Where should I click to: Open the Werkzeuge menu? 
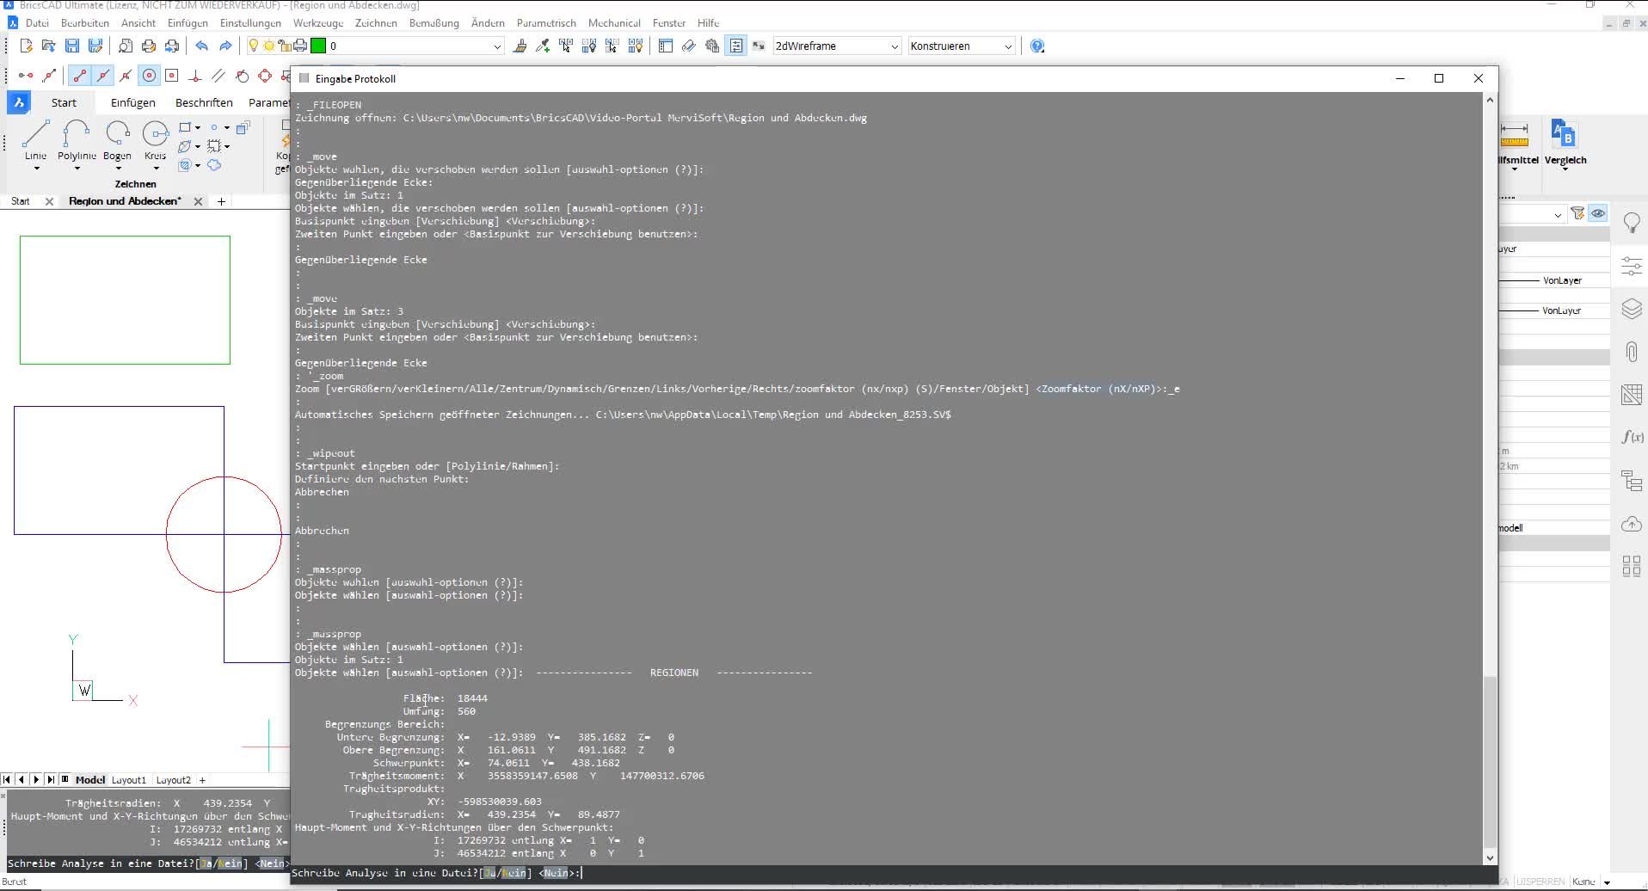tap(317, 23)
